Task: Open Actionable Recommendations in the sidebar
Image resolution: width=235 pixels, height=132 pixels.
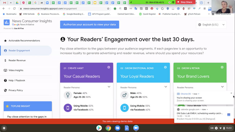Action: 24,40
